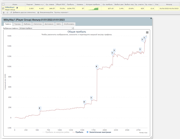Toggle the select-all checkbox in table header
Image resolution: width=180 pixels, height=139 pixels.
point(3,4)
